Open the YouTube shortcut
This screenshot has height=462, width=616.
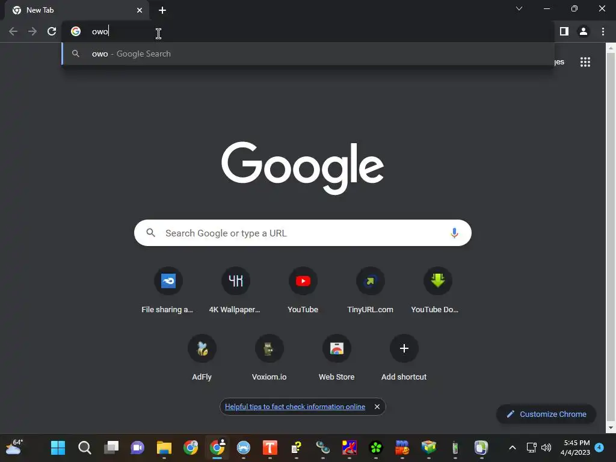(303, 291)
